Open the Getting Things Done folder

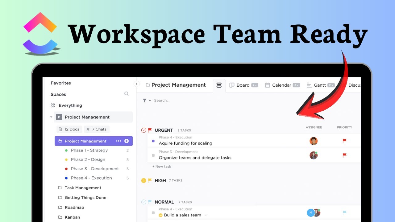(85, 198)
